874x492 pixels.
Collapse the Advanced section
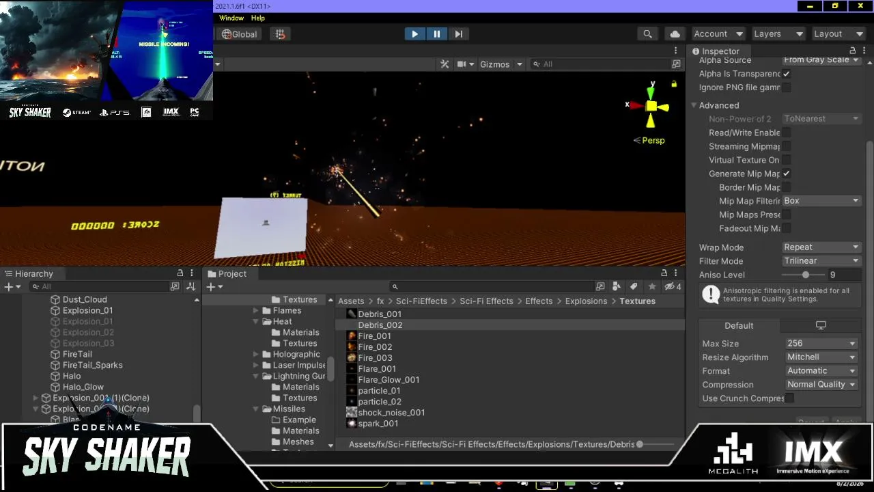coord(694,105)
